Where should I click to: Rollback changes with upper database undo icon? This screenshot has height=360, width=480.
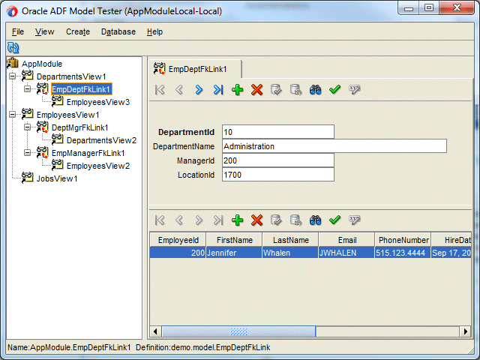(295, 90)
